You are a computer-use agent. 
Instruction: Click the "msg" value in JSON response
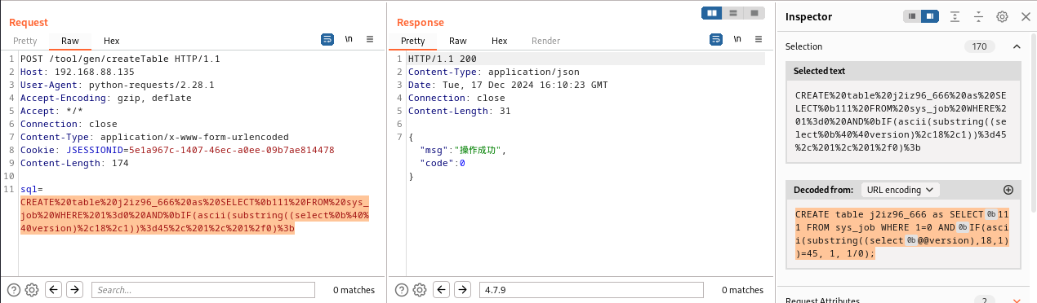click(477, 150)
